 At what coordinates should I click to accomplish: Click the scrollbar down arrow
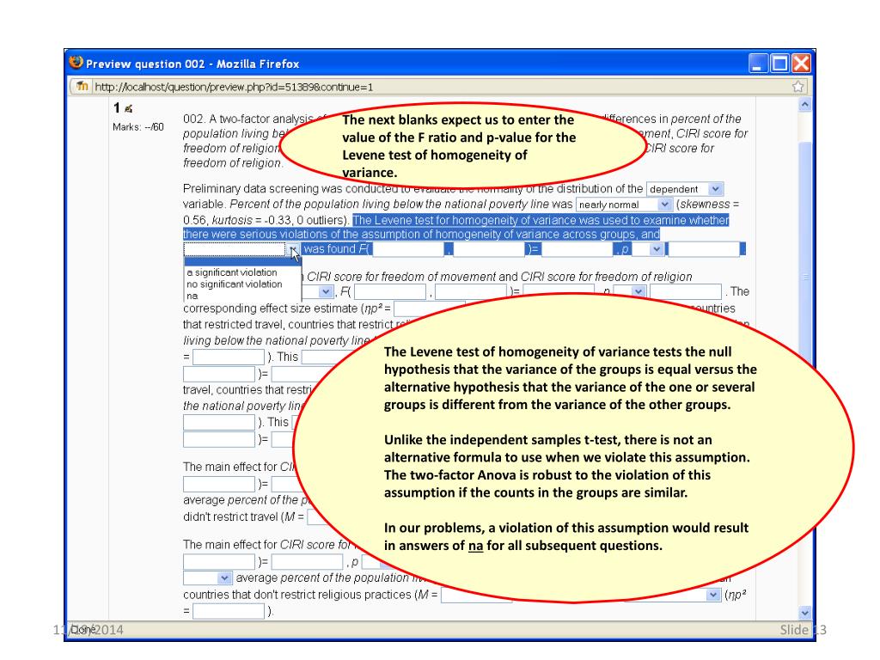[x=804, y=613]
